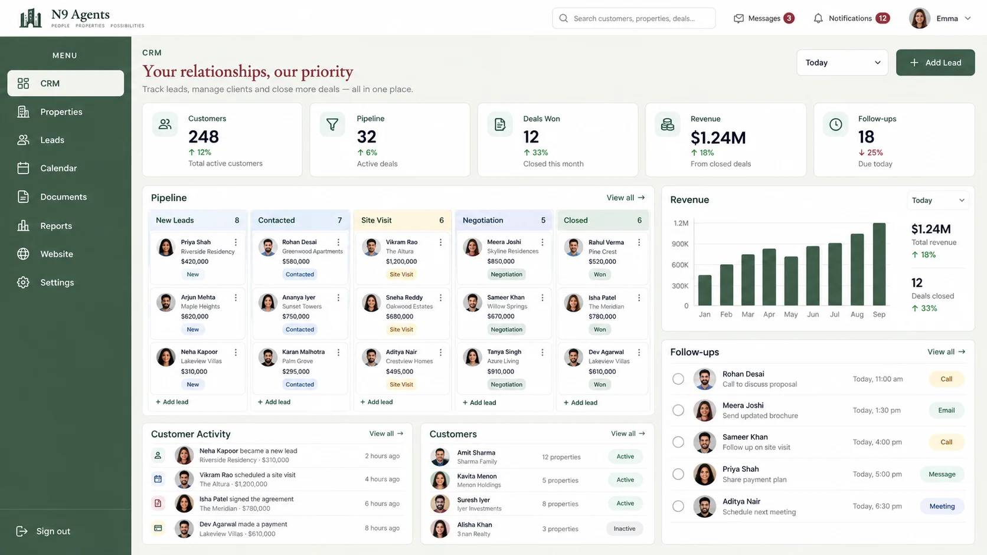Click Meeting button for Aditya Nair

click(942, 506)
